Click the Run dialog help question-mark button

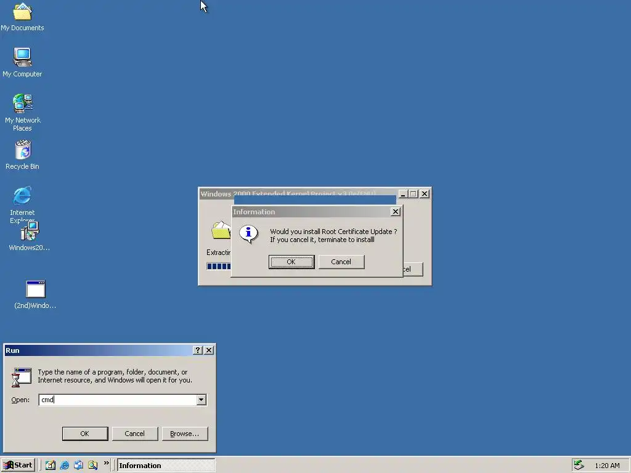point(198,350)
